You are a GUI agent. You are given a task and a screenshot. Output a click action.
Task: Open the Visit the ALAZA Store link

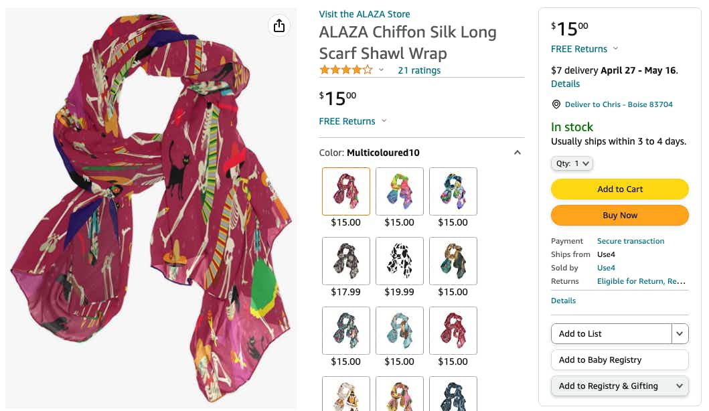(364, 14)
